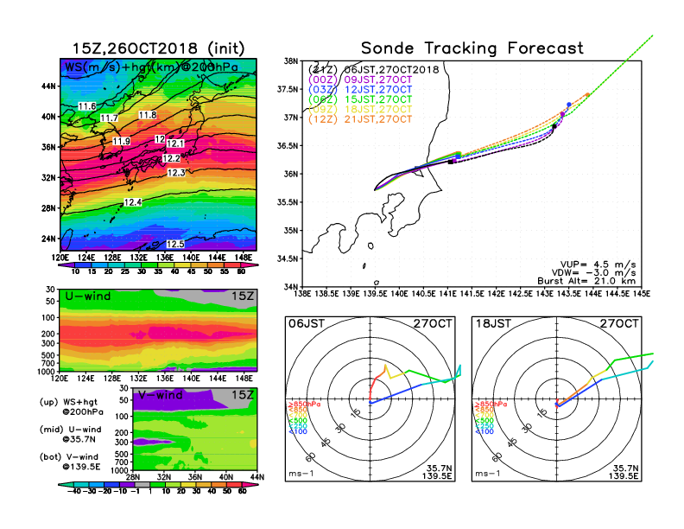Click the gray swatch between -1 and 1 on the lower colorbar
This screenshot has width=684, height=529.
point(142,485)
